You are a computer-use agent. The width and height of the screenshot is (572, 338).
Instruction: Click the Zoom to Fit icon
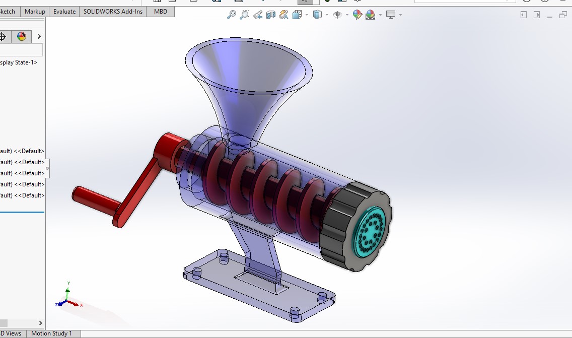tap(231, 15)
